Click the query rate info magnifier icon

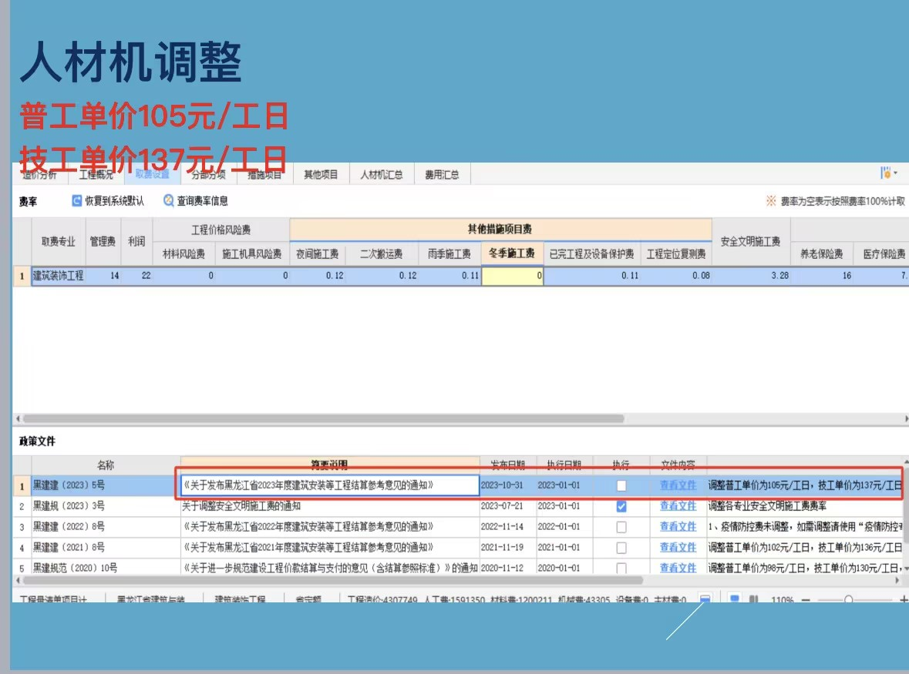click(x=169, y=201)
